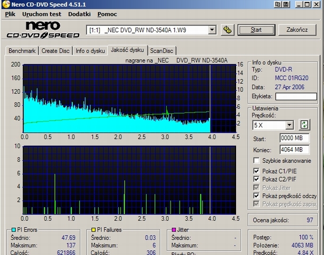Click the Postęp value 100 %
Viewport: 324px width, 255px height.
tap(306, 237)
